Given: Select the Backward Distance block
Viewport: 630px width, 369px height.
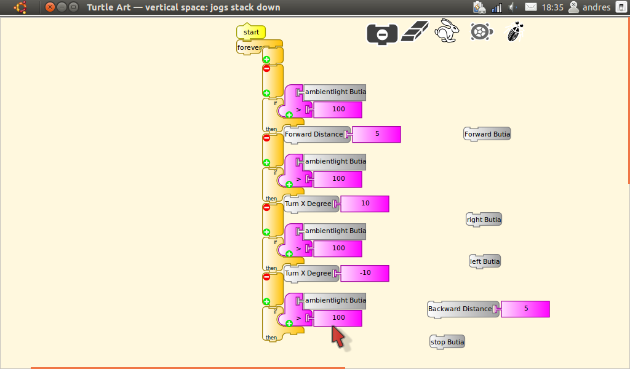Looking at the screenshot, I should [462, 309].
